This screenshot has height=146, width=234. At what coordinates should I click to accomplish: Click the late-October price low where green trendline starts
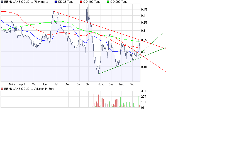pyautogui.click(x=99, y=74)
